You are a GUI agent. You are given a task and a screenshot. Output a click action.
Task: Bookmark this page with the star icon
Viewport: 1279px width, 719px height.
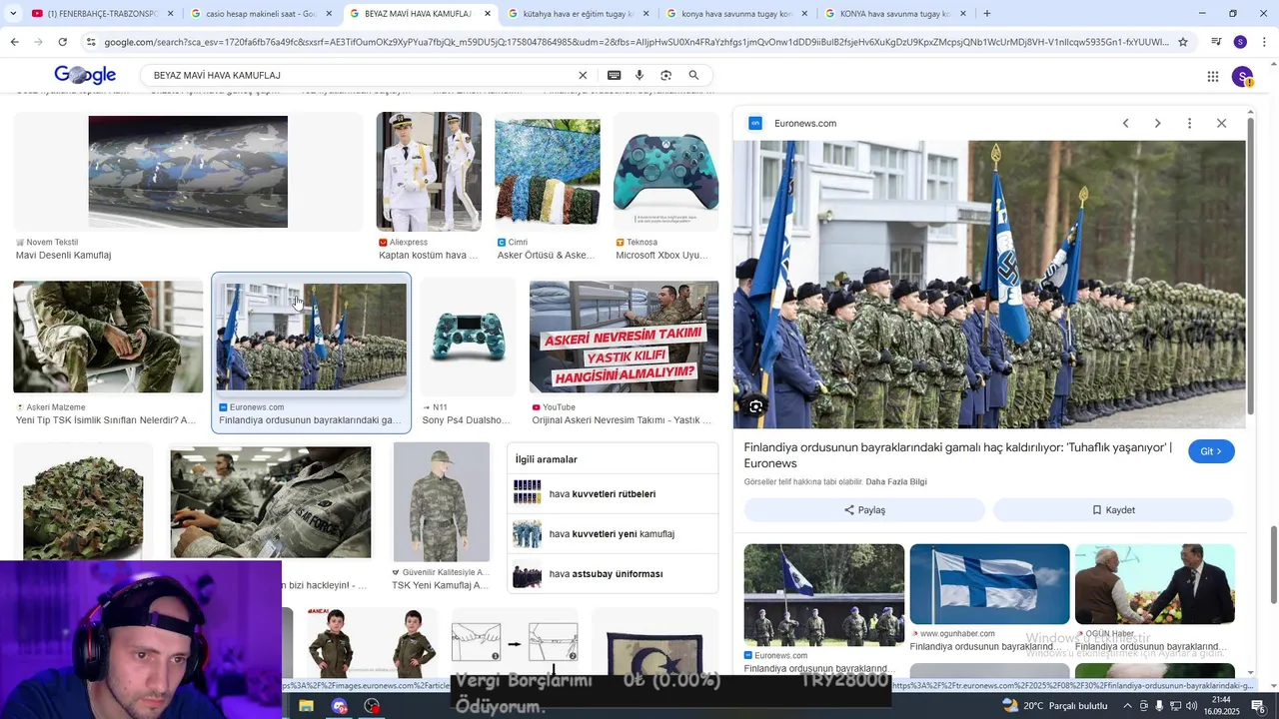(1183, 42)
